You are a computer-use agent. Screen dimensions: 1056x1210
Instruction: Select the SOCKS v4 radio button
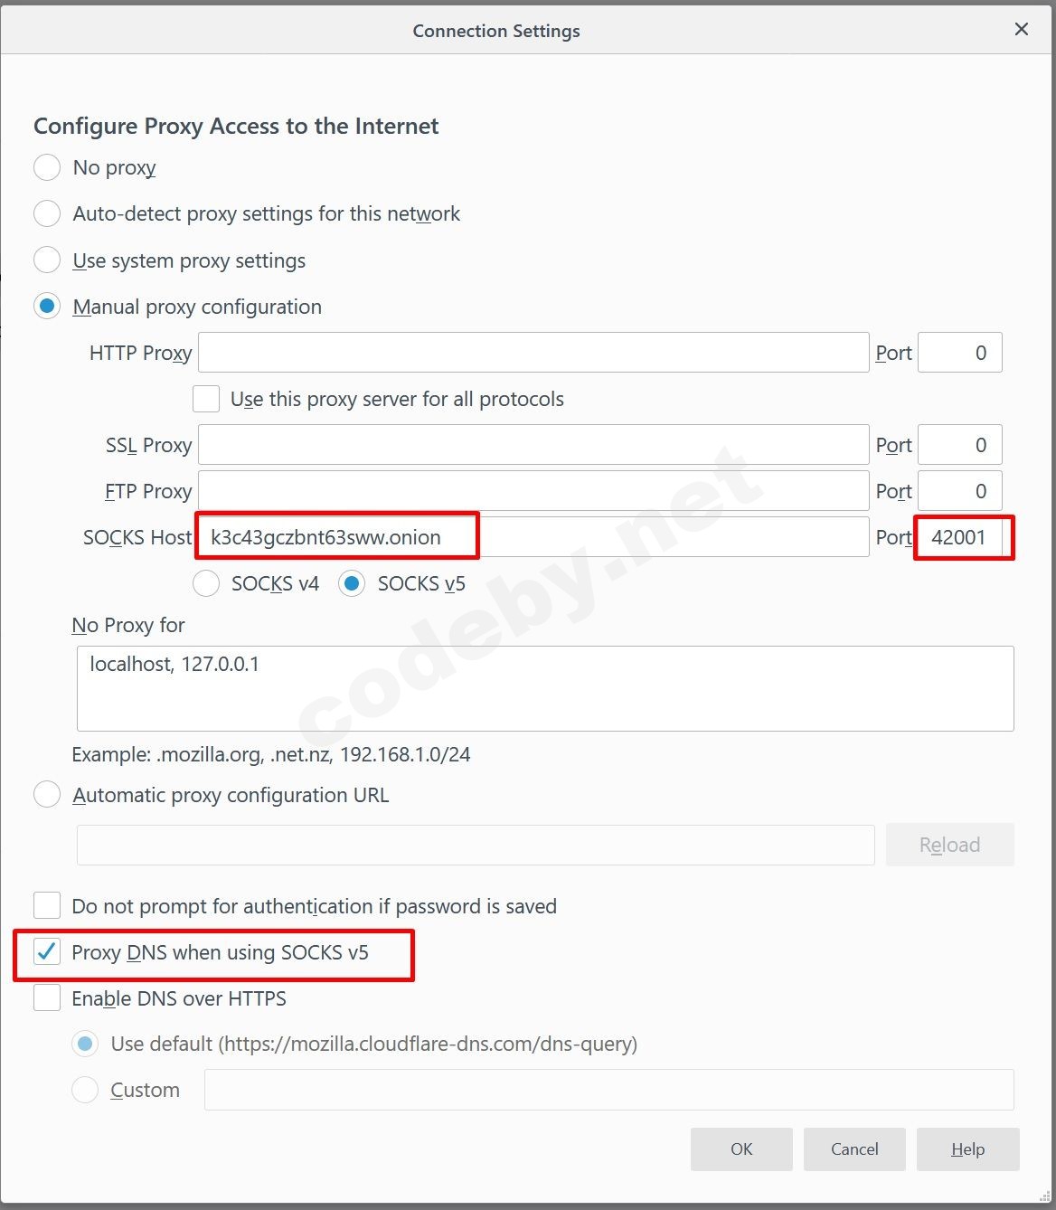206,583
